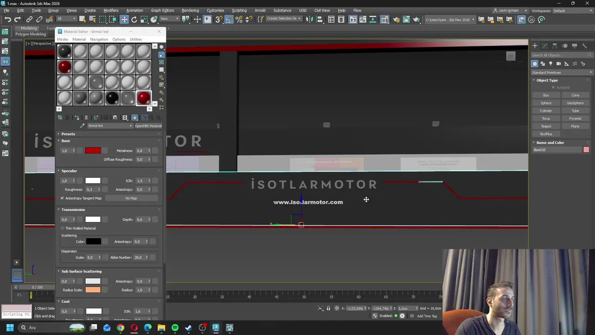
Task: Select Cameras category in Create panel
Action: pyautogui.click(x=559, y=64)
